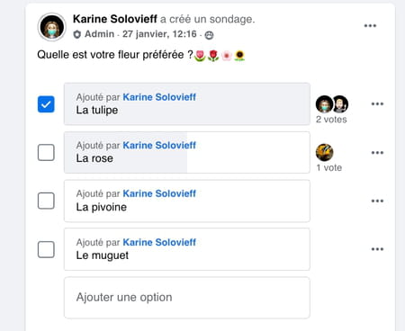Uncheck the La tulipe checkbox
This screenshot has height=331, width=405.
[x=46, y=104]
